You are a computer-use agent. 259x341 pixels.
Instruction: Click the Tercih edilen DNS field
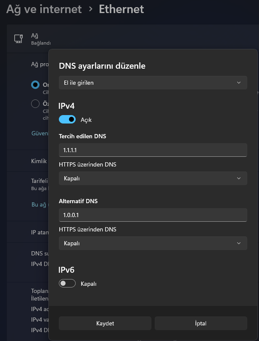pyautogui.click(x=153, y=150)
